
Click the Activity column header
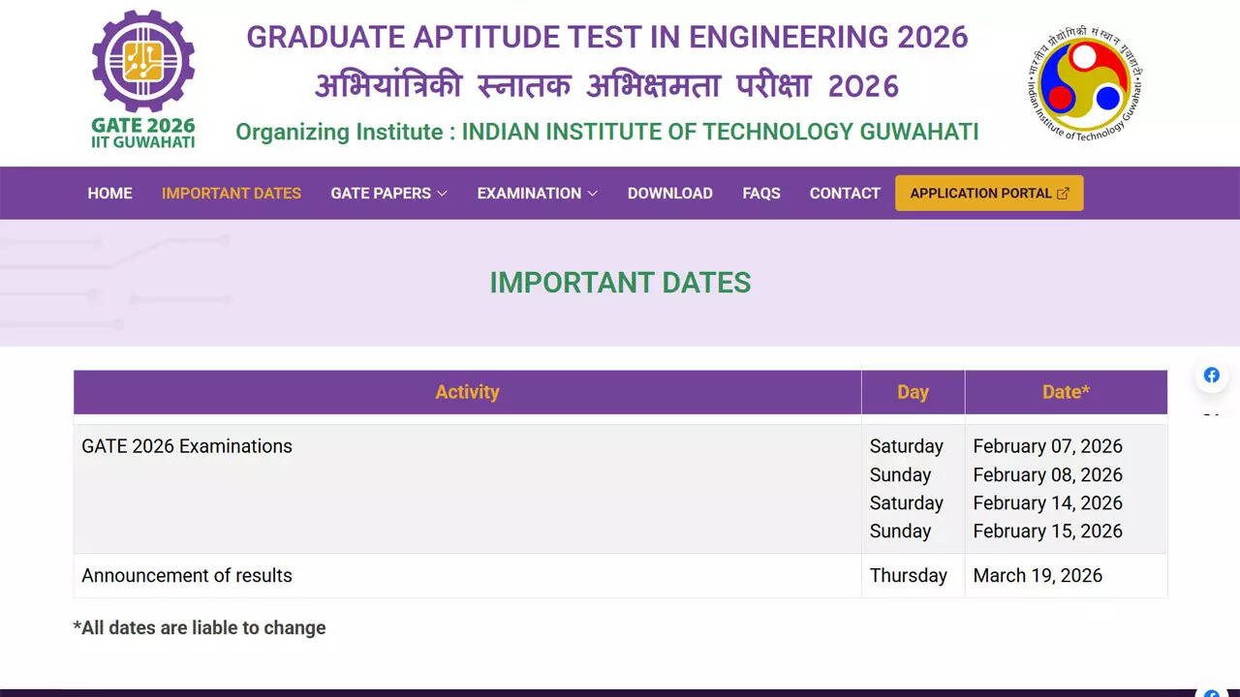click(x=467, y=392)
